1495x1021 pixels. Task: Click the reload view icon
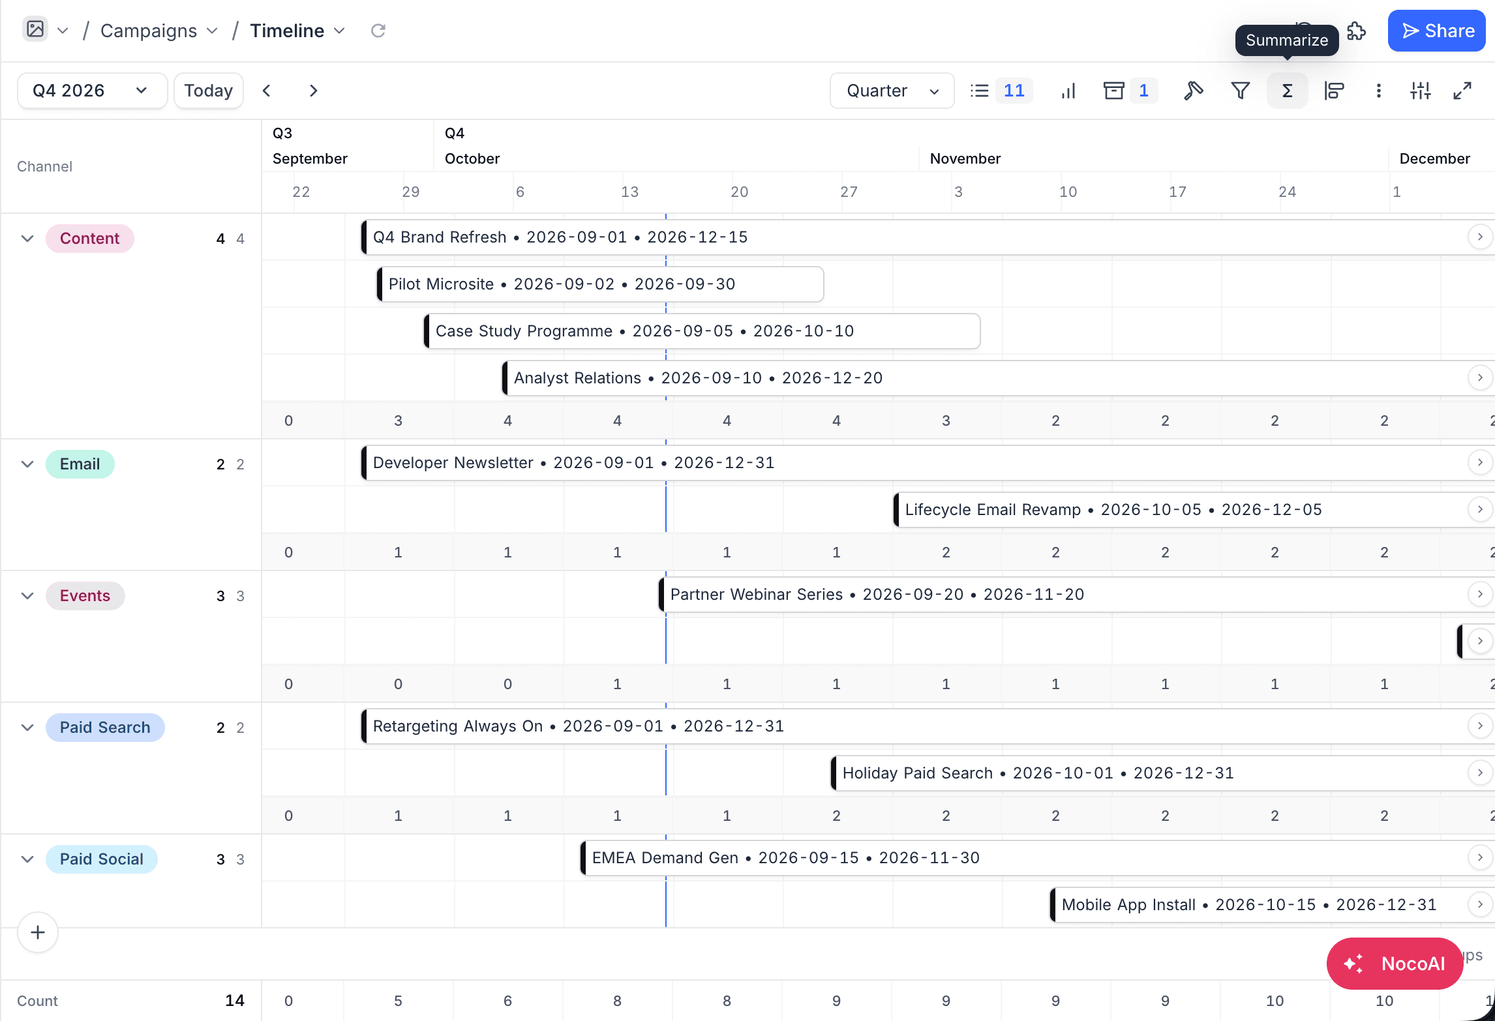pos(378,31)
